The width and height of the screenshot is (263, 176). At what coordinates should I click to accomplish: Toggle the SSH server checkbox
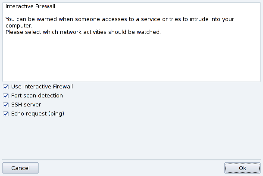click(x=6, y=105)
